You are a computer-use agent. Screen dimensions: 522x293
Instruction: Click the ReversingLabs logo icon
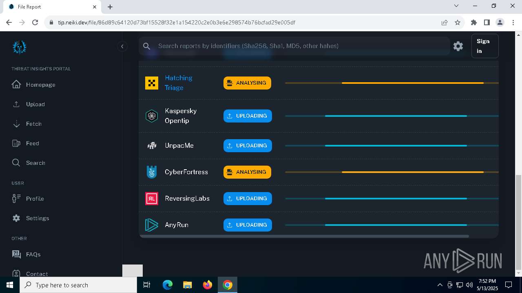pyautogui.click(x=152, y=199)
